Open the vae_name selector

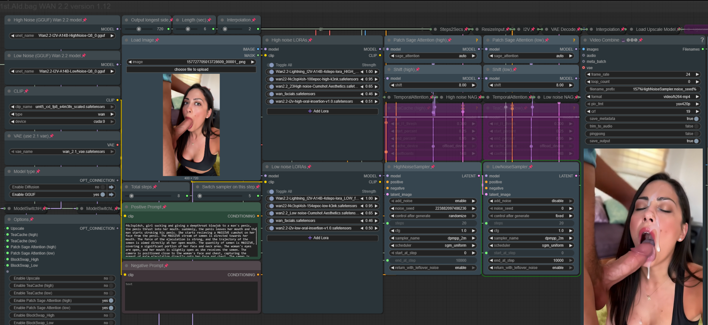coord(62,152)
